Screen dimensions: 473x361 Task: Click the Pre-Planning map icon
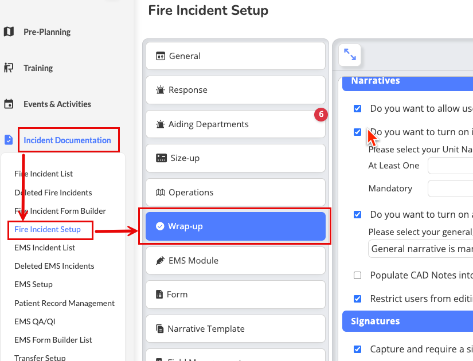[9, 32]
